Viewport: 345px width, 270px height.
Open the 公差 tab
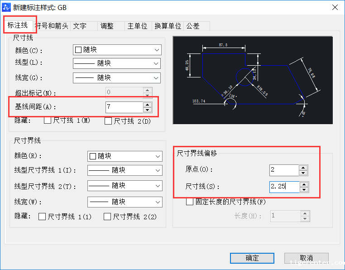point(193,26)
